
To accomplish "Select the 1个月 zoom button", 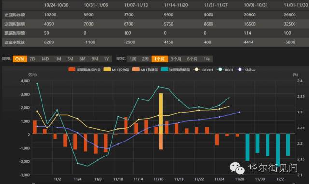I will 160,59.
